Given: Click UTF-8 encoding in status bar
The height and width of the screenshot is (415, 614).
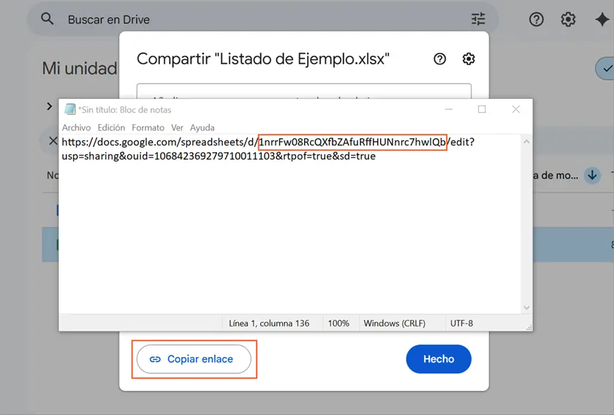Looking at the screenshot, I should 462,324.
